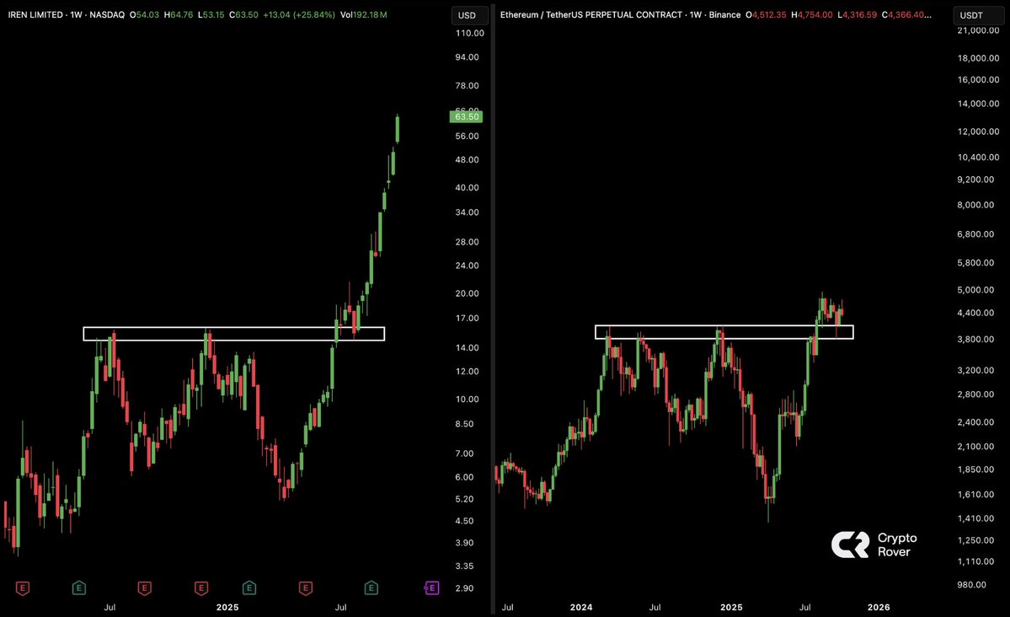
Task: Click the 10,400.00 price axis label
Action: point(979,158)
